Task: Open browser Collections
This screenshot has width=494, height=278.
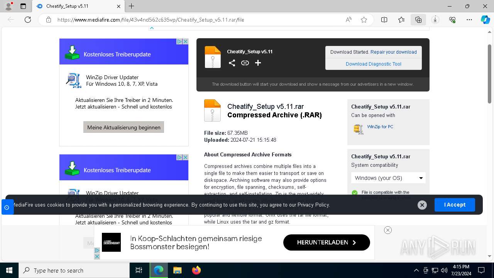Action: (418, 20)
